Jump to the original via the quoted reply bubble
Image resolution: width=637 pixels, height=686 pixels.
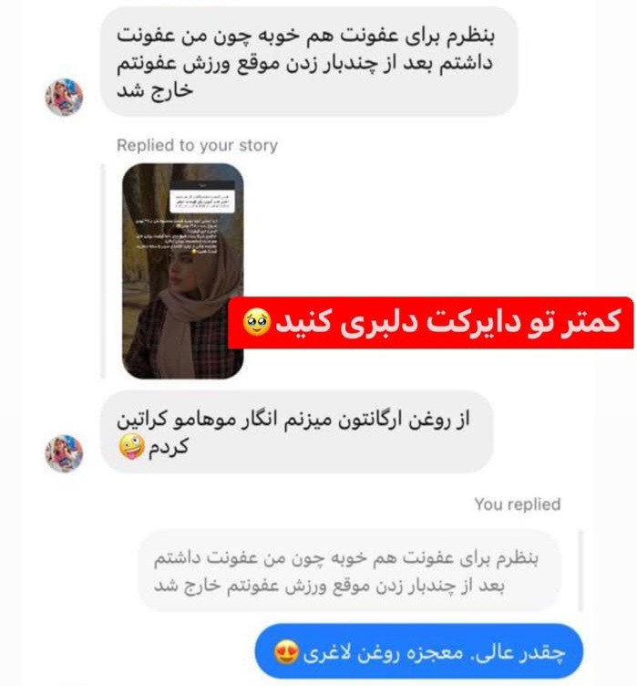pos(349,571)
